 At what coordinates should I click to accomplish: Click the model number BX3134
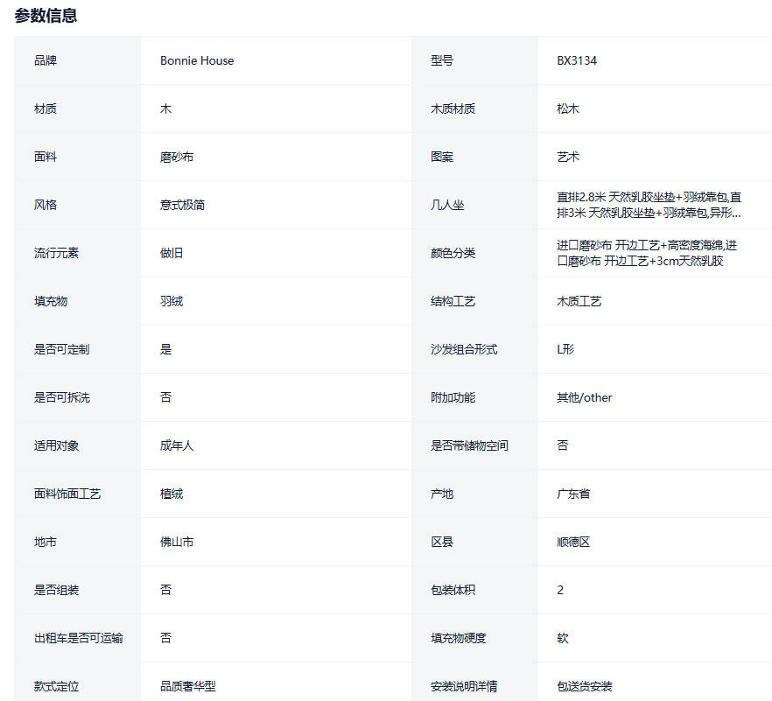pyautogui.click(x=577, y=60)
